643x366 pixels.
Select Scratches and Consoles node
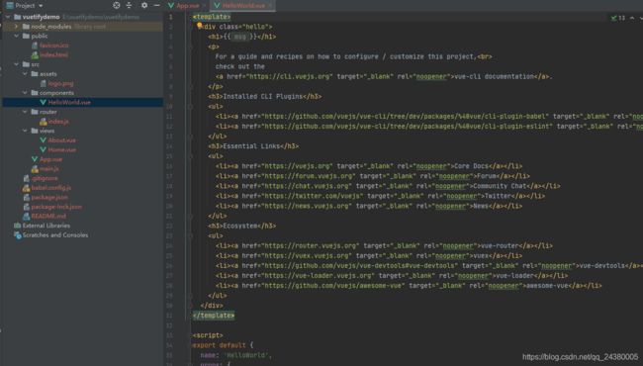pyautogui.click(x=55, y=234)
